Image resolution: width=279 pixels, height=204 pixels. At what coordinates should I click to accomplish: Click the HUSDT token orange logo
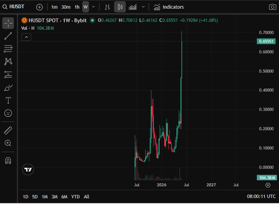[24, 20]
